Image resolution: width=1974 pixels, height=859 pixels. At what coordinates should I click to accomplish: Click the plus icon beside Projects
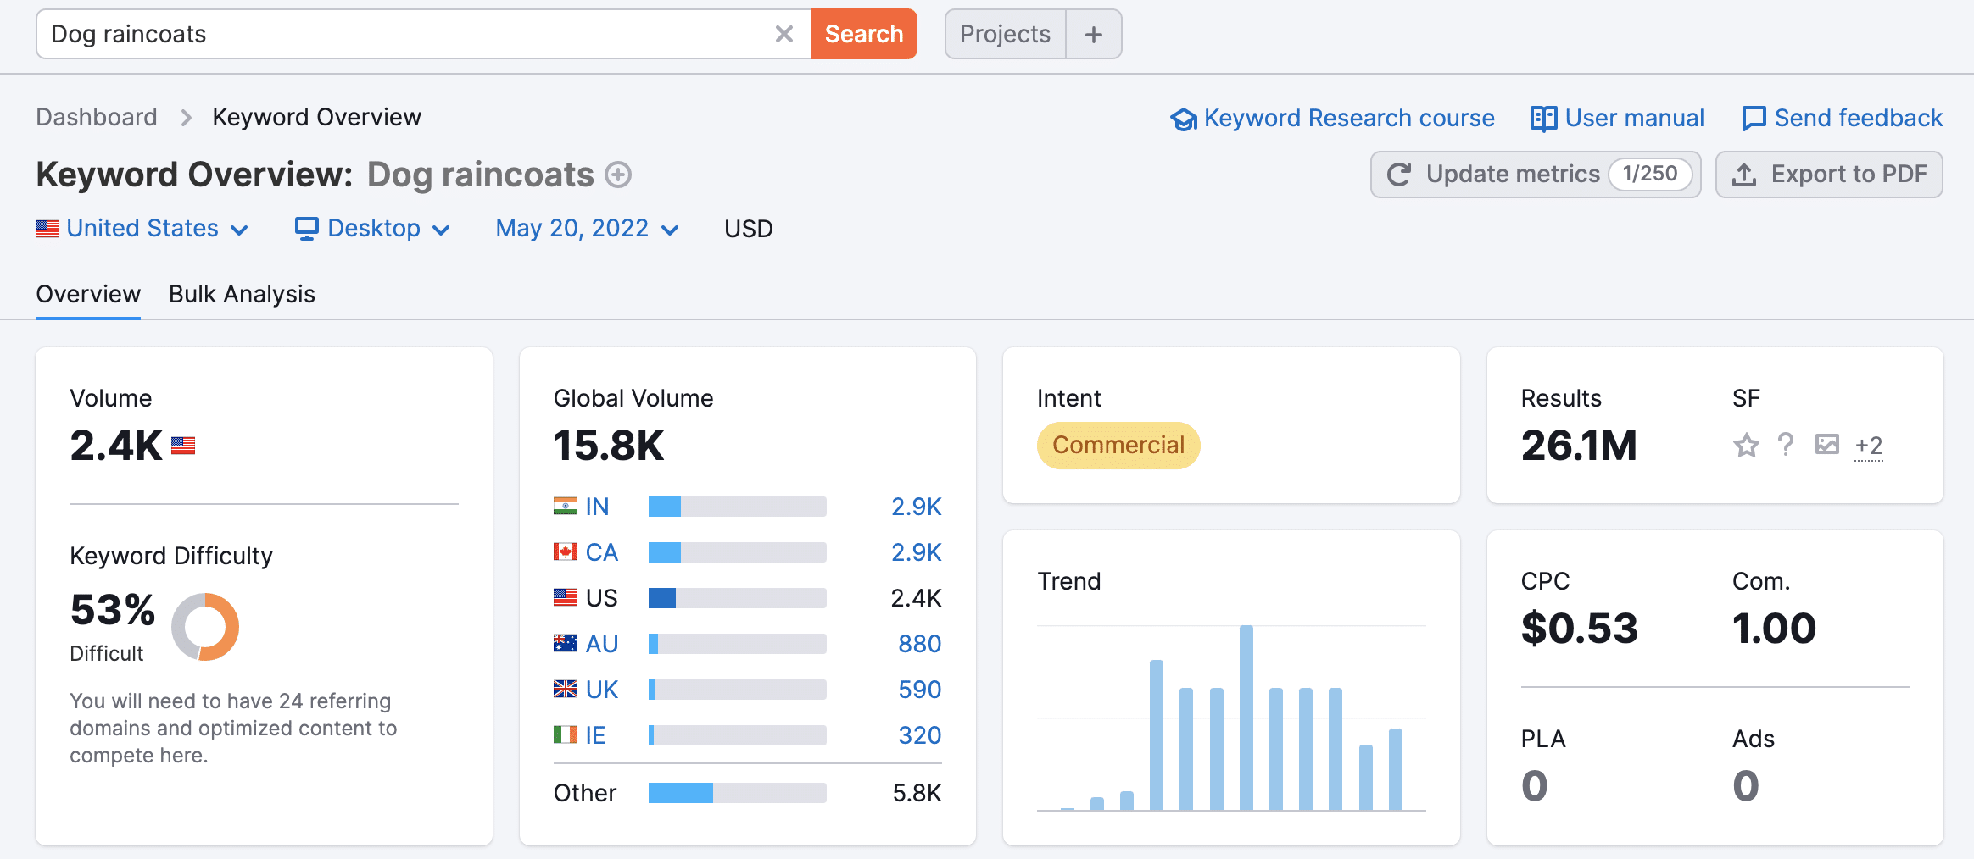click(1093, 34)
